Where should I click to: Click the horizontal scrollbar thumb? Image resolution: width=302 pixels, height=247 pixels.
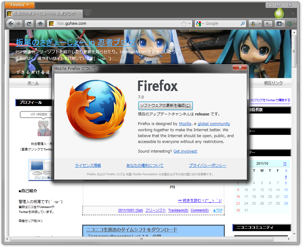point(142,239)
